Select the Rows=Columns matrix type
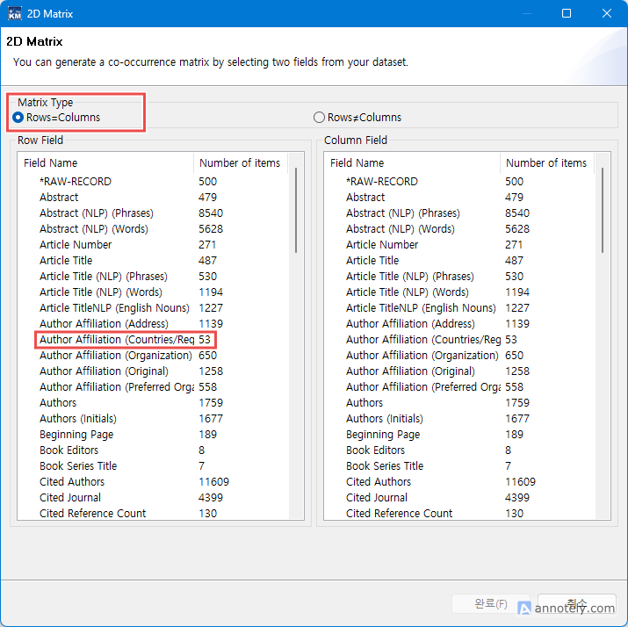 pyautogui.click(x=18, y=118)
